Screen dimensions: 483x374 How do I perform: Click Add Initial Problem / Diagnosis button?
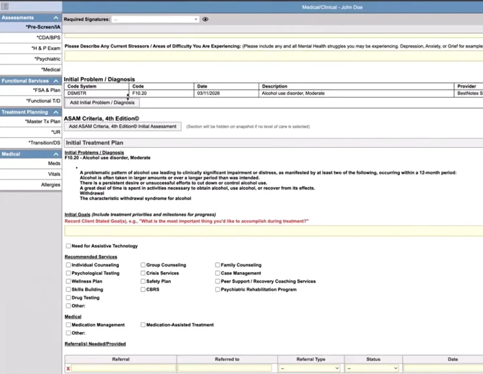point(102,103)
